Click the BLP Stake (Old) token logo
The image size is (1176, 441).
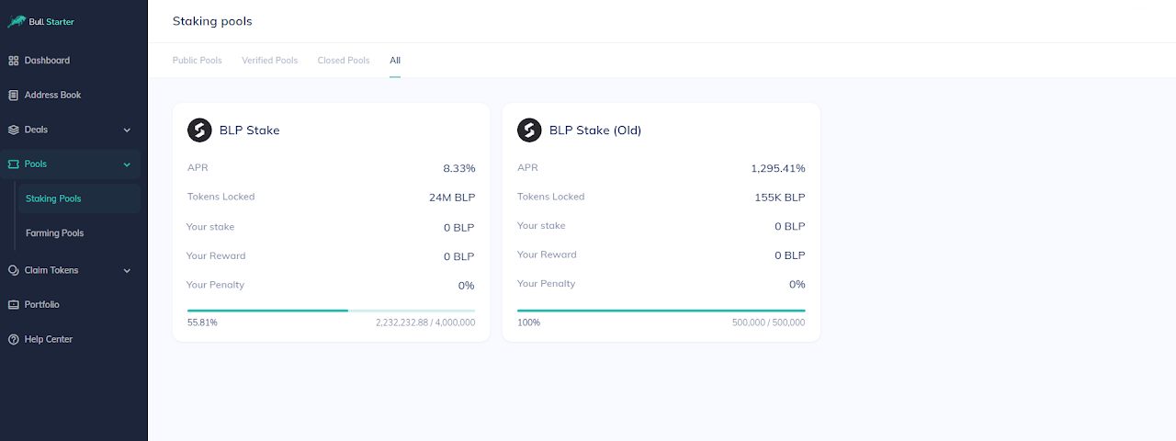click(x=529, y=130)
